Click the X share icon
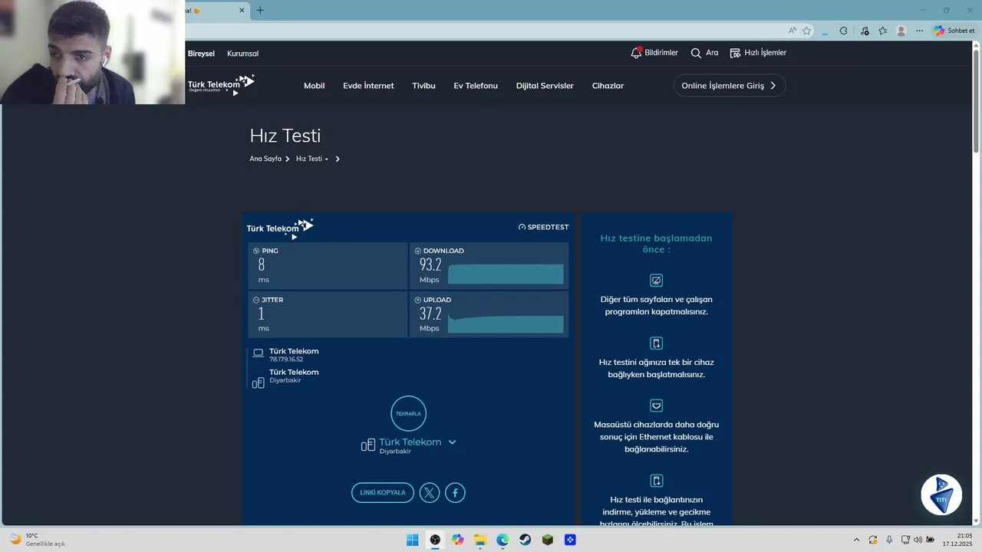982x552 pixels. [x=430, y=493]
